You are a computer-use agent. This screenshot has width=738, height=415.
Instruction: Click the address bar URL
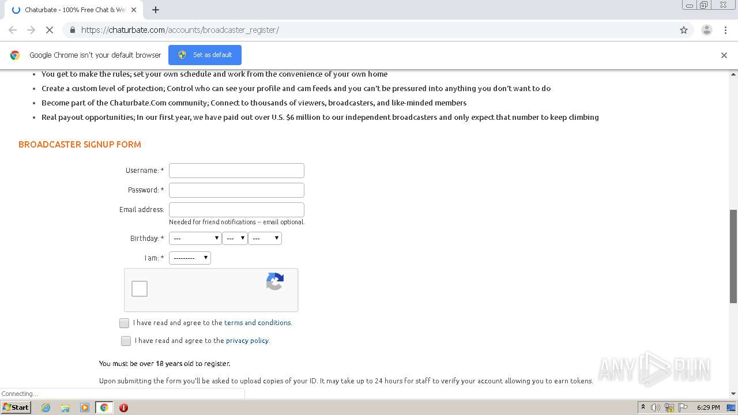point(180,30)
